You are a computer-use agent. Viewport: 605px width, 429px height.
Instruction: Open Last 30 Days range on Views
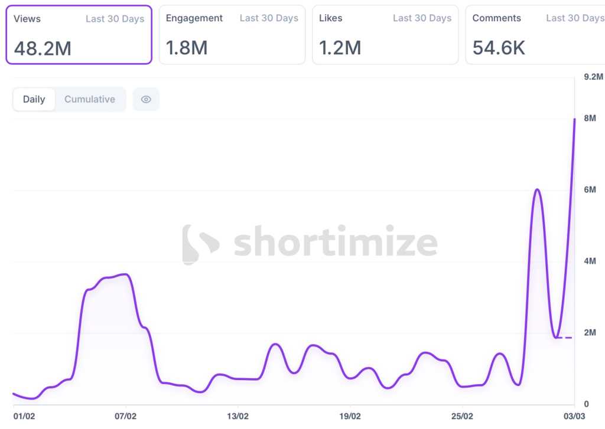(x=115, y=19)
